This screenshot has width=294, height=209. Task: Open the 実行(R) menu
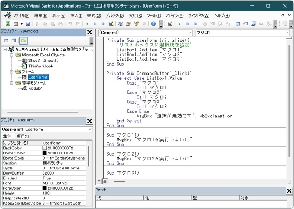click(x=135, y=16)
